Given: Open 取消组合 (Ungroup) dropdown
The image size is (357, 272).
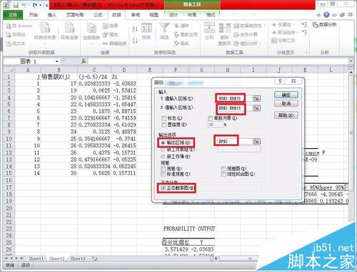Looking at the screenshot, I should pos(285,32).
